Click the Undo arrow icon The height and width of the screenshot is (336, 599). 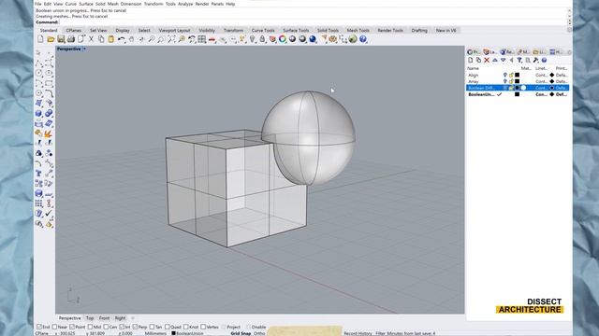[x=121, y=39]
